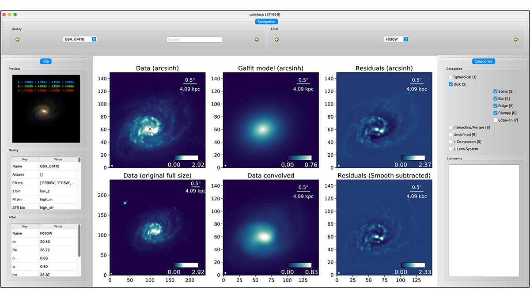Click the Info panel button

[x=46, y=61]
